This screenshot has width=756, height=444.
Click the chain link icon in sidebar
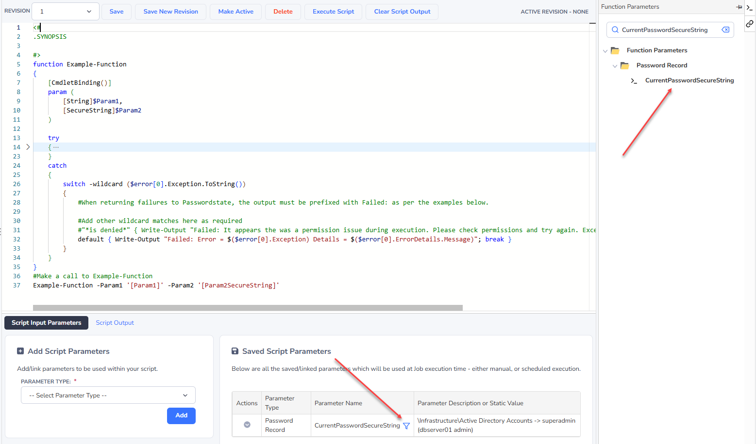click(750, 23)
